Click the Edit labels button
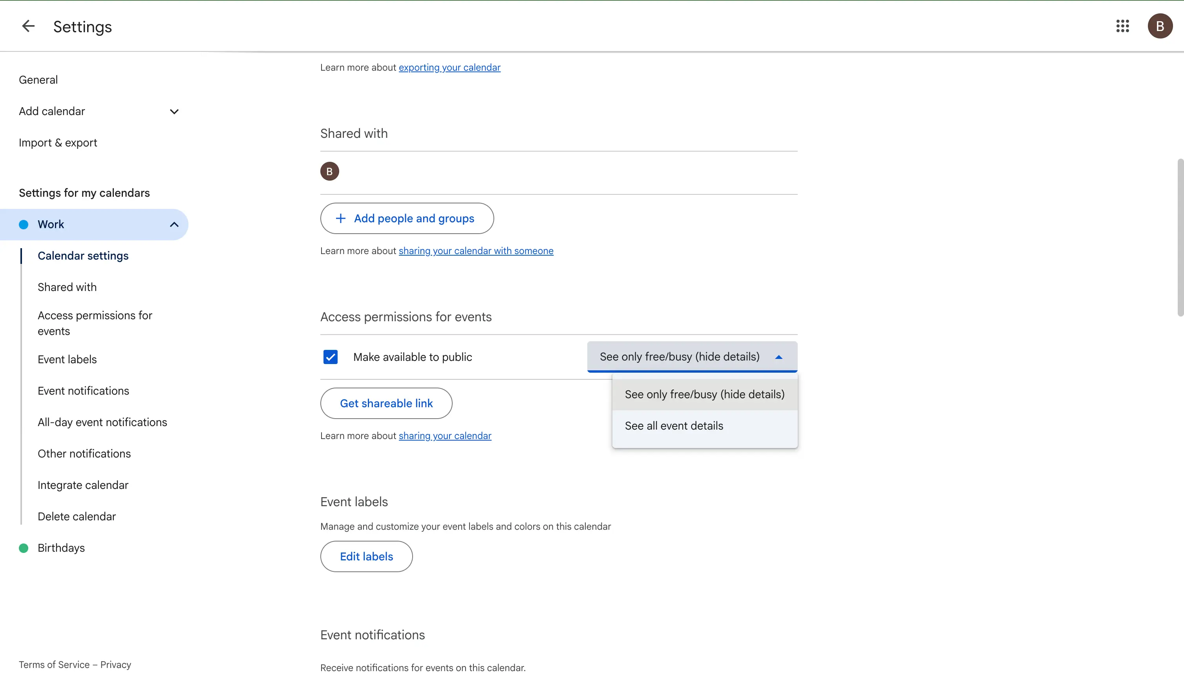 click(x=366, y=556)
